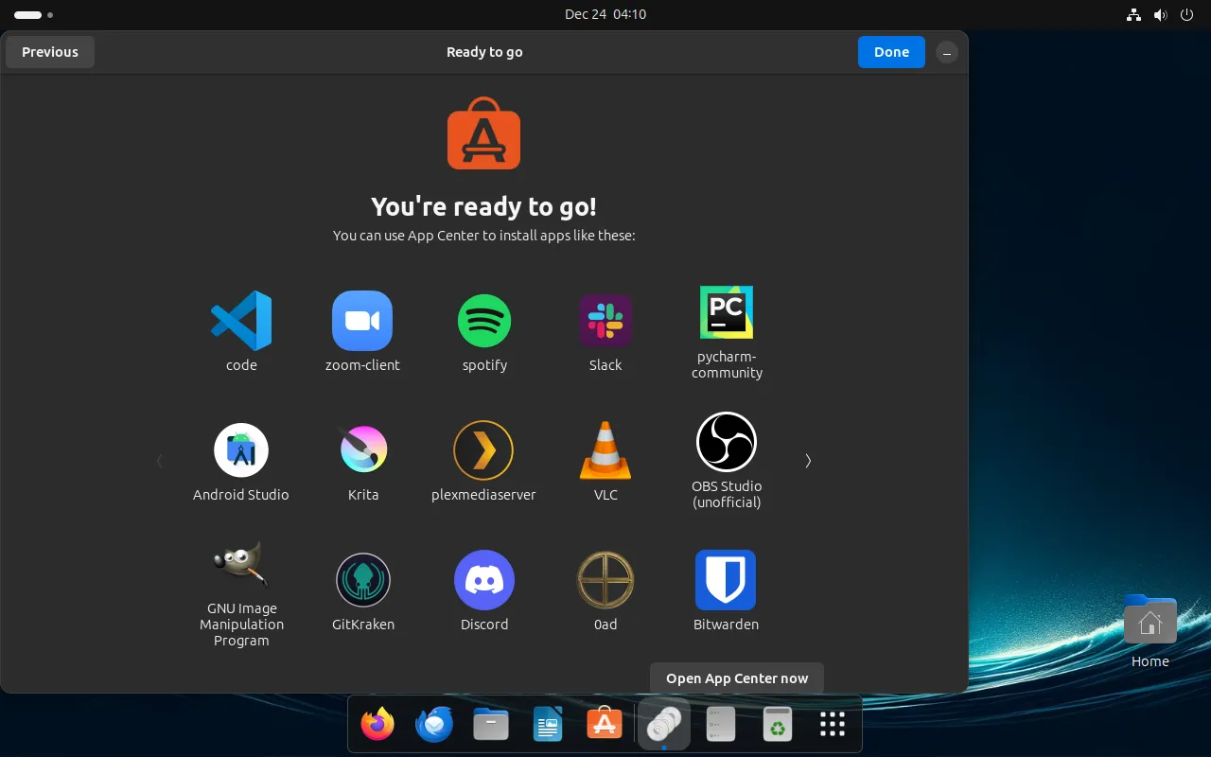Viewport: 1211px width, 757px height.
Task: Select the 0ad game icon
Action: click(x=605, y=580)
